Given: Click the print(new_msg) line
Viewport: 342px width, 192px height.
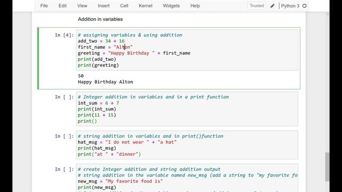Looking at the screenshot, I should tap(97, 187).
